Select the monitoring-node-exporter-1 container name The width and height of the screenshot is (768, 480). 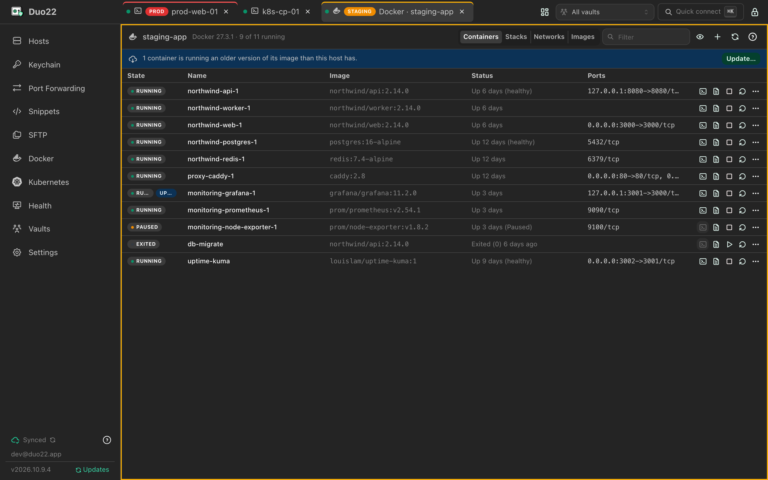click(232, 227)
